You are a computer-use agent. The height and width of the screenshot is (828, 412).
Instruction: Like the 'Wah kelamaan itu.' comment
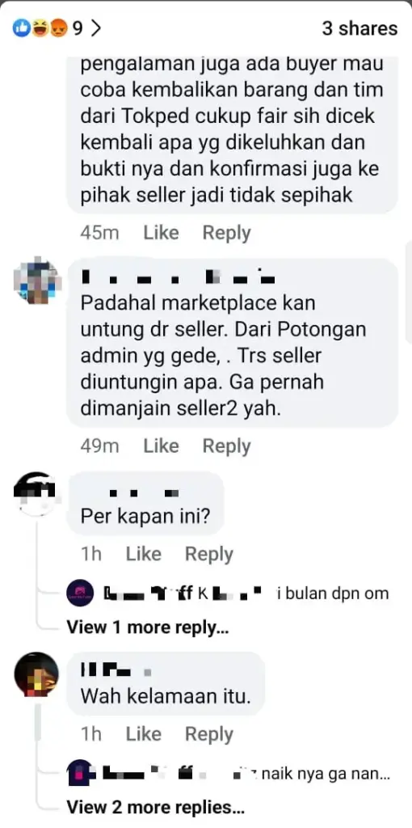(144, 734)
